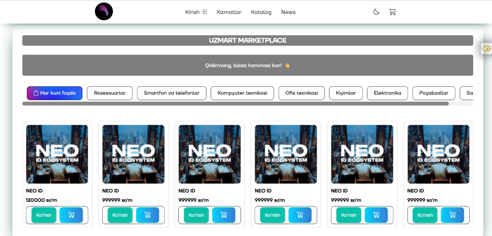Add the fourth product card to cart
The height and width of the screenshot is (236, 492).
click(x=300, y=215)
